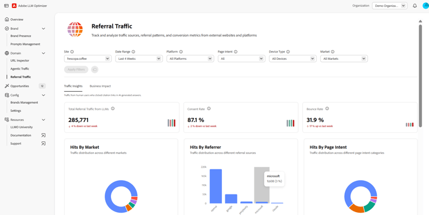
Task: Open Support link
Action: click(15, 144)
